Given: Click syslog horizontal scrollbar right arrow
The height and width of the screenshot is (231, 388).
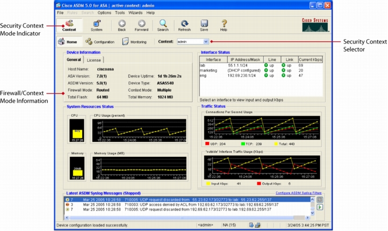Looking at the screenshot, I should tap(307, 218).
